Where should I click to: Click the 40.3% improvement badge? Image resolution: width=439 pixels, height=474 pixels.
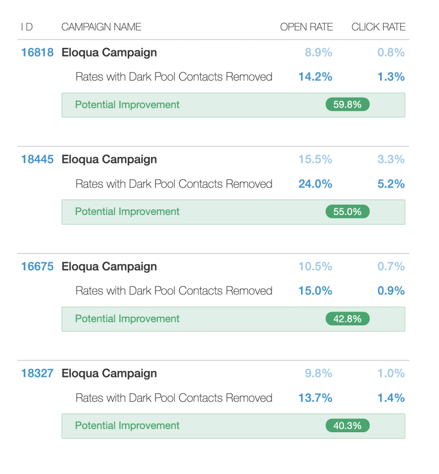tap(348, 425)
